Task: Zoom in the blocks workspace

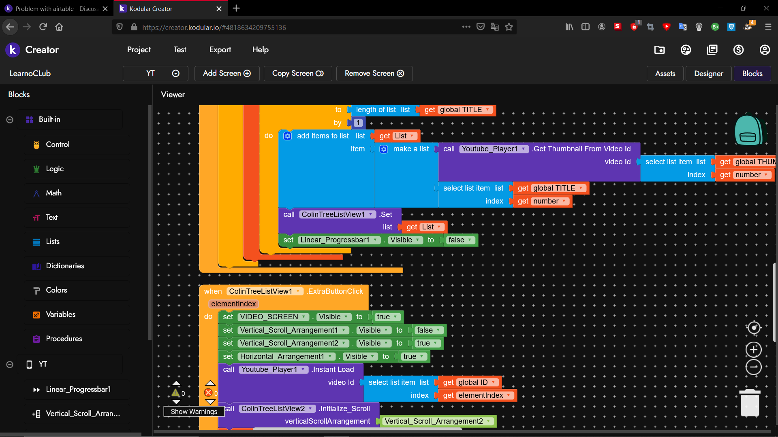Action: pos(754,350)
